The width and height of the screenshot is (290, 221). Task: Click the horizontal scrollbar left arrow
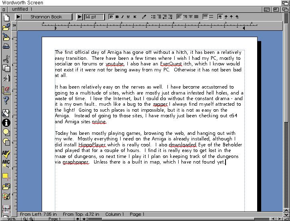click(273, 219)
